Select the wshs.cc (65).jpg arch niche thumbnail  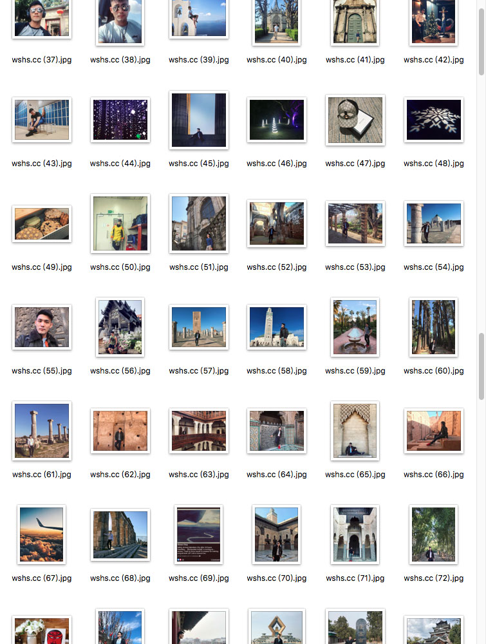tap(355, 431)
